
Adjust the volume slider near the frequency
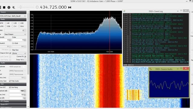click(x=21, y=7)
